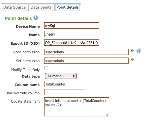Click the green arrow beside Read permission
Viewport: 149px width, 120px height.
[x=132, y=51]
